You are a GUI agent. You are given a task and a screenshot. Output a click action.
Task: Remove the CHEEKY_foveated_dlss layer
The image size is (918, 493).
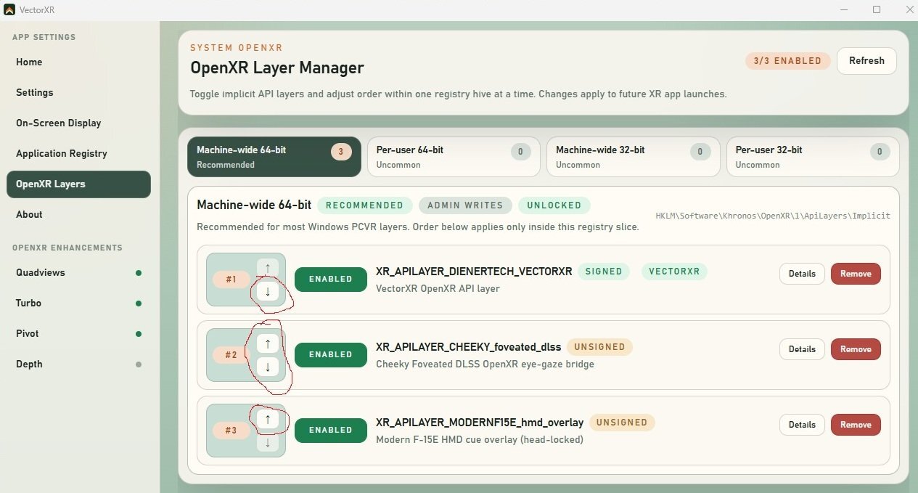[856, 349]
